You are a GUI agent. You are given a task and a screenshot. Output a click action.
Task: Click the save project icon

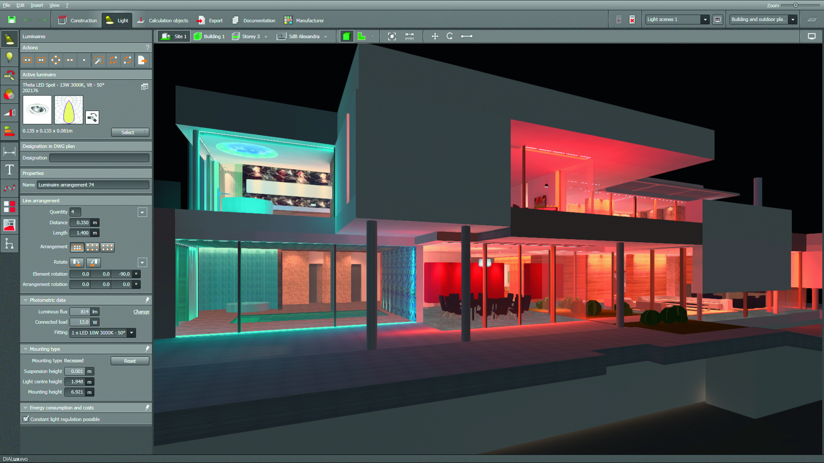coord(12,20)
